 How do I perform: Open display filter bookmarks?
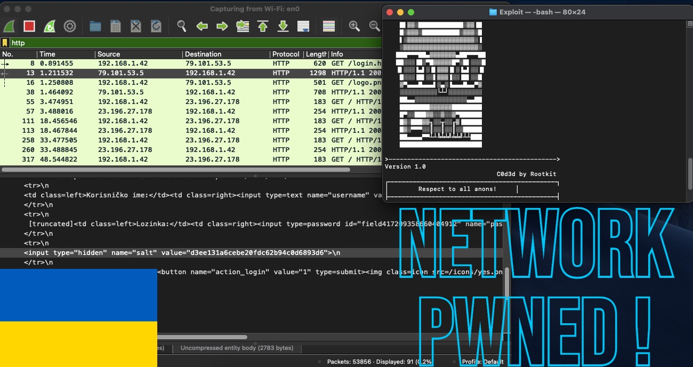pyautogui.click(x=5, y=43)
